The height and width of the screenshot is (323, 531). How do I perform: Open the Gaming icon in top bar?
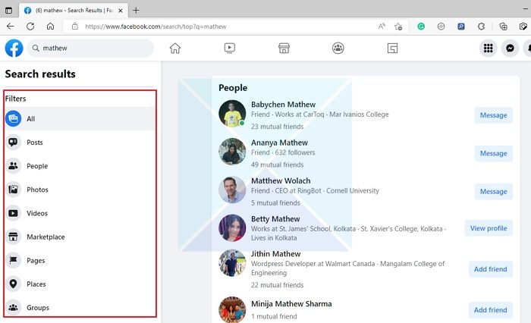tap(392, 48)
